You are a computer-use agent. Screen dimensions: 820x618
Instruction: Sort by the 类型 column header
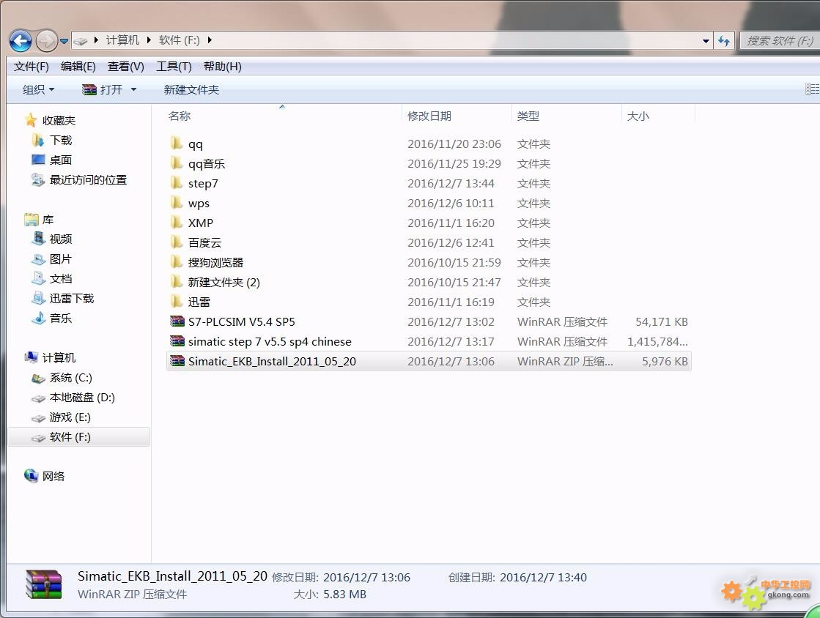coord(528,116)
